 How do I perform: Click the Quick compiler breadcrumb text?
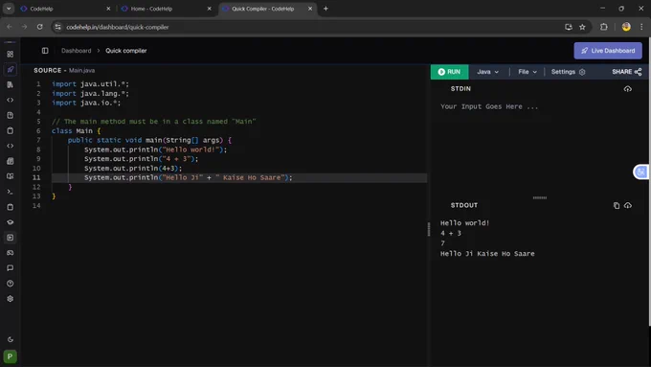[125, 51]
